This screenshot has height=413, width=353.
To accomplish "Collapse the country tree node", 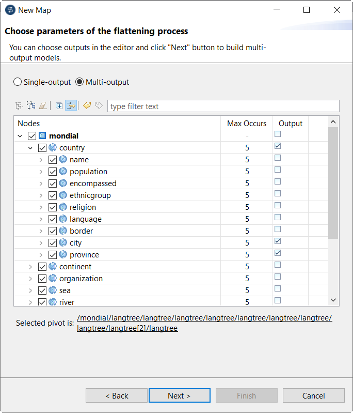I will tap(30, 148).
